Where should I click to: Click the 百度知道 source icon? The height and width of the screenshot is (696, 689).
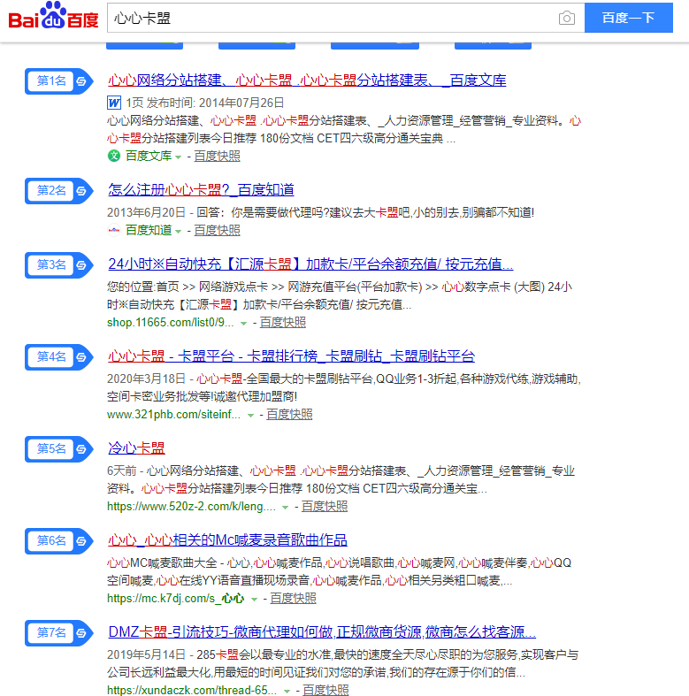tap(114, 230)
